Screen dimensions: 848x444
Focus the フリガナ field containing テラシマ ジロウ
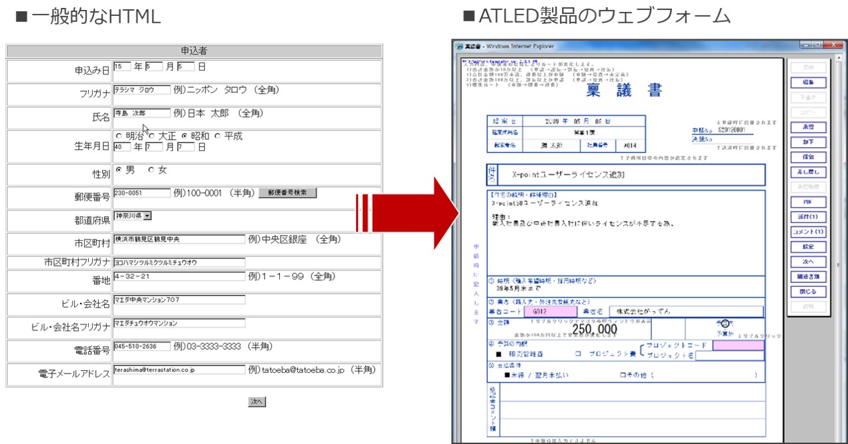[x=142, y=89]
